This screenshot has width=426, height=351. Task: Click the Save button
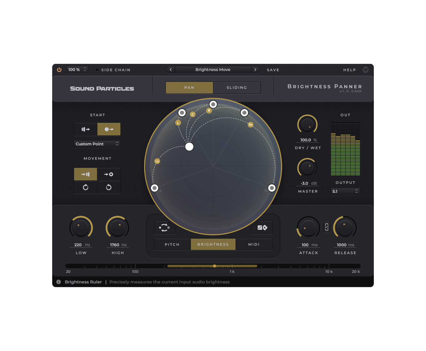(x=273, y=70)
